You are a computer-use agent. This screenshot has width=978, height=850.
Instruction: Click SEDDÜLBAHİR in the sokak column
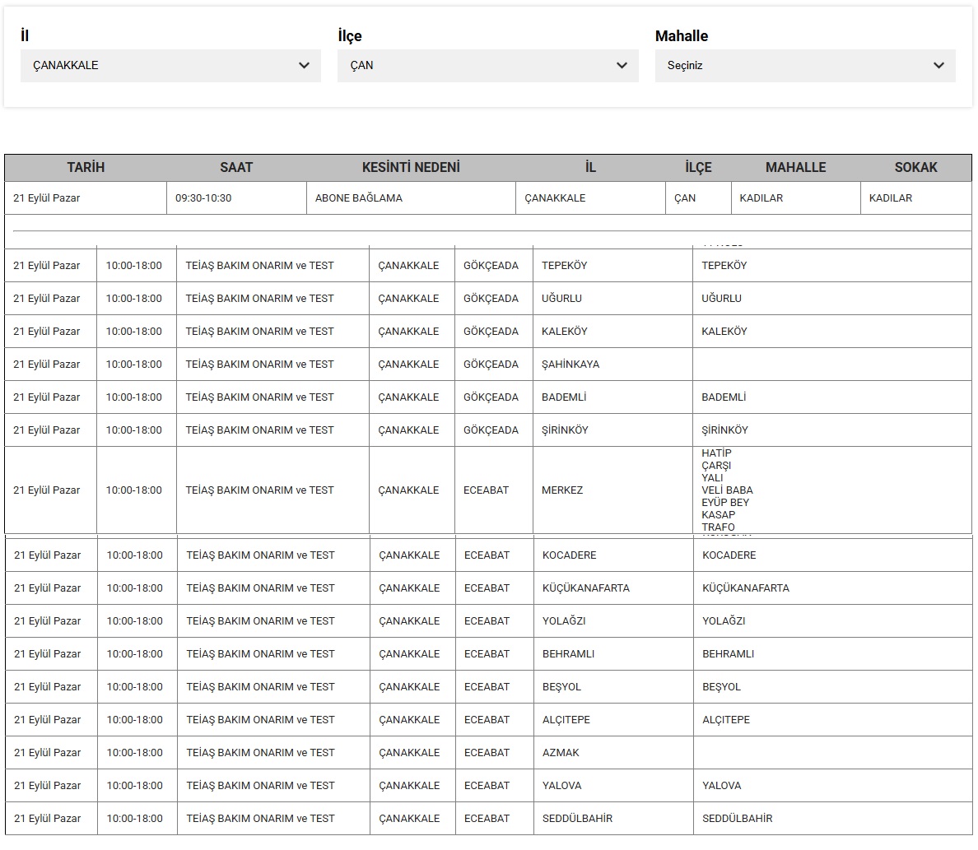[738, 819]
